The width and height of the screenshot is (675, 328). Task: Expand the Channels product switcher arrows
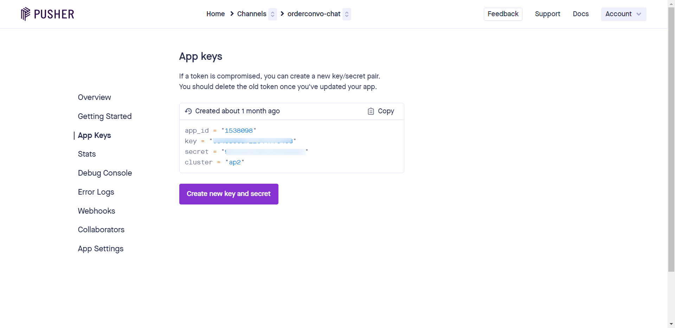pyautogui.click(x=272, y=14)
